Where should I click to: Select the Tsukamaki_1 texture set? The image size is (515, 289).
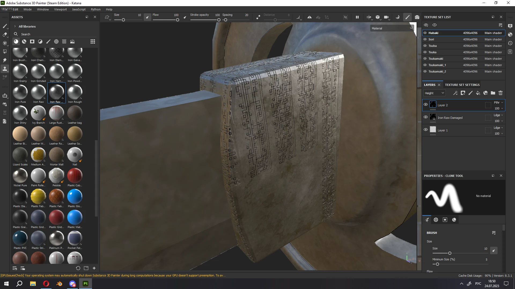[437, 65]
